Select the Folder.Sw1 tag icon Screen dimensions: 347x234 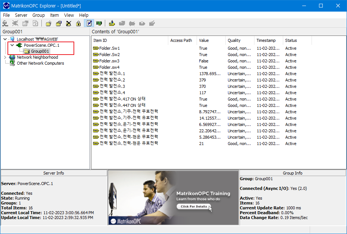96,48
